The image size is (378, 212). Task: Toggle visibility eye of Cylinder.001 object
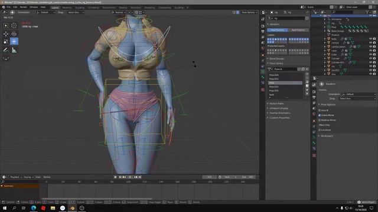(x=370, y=62)
